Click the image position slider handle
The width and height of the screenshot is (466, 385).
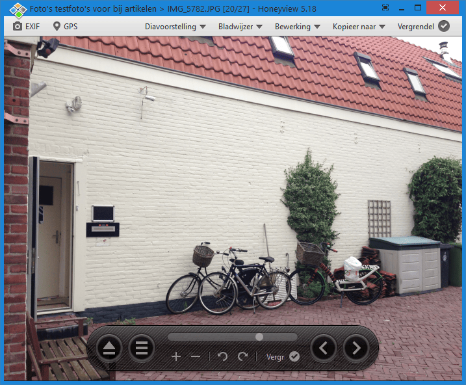259,336
